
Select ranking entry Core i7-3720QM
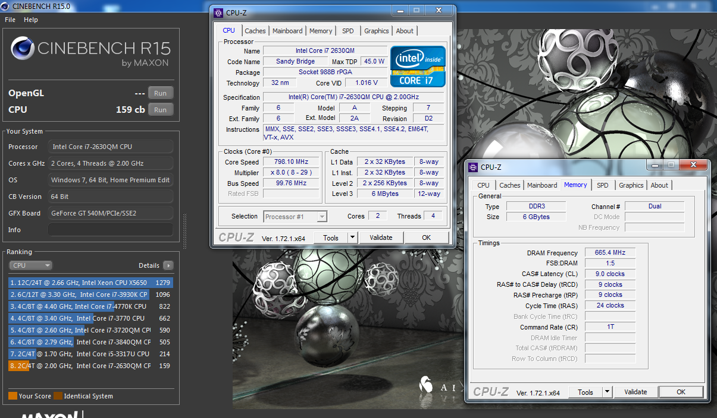click(90, 330)
